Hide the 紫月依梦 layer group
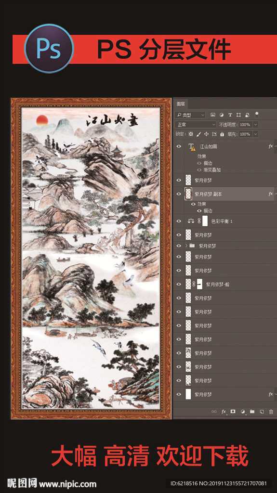The width and height of the screenshot is (277, 493). (179, 246)
